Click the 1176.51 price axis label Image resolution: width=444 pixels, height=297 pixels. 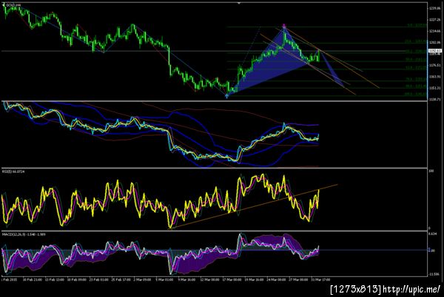434,65
